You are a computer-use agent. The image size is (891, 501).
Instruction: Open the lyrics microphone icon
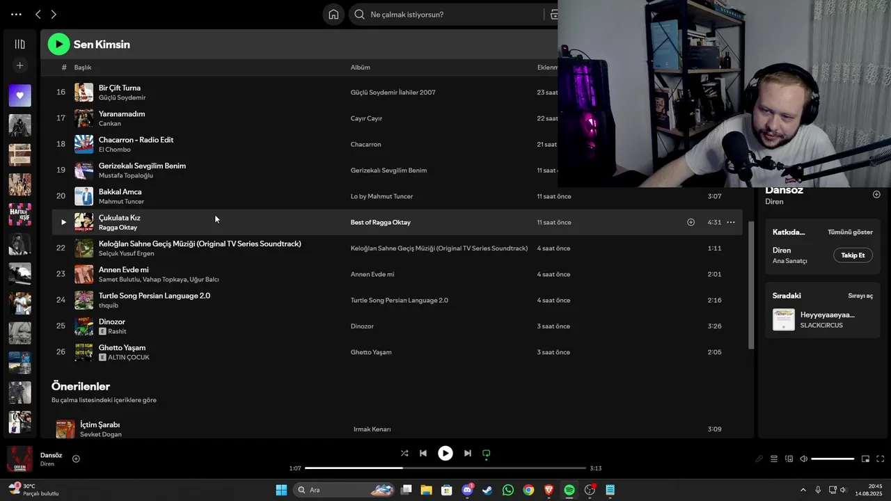pos(759,459)
